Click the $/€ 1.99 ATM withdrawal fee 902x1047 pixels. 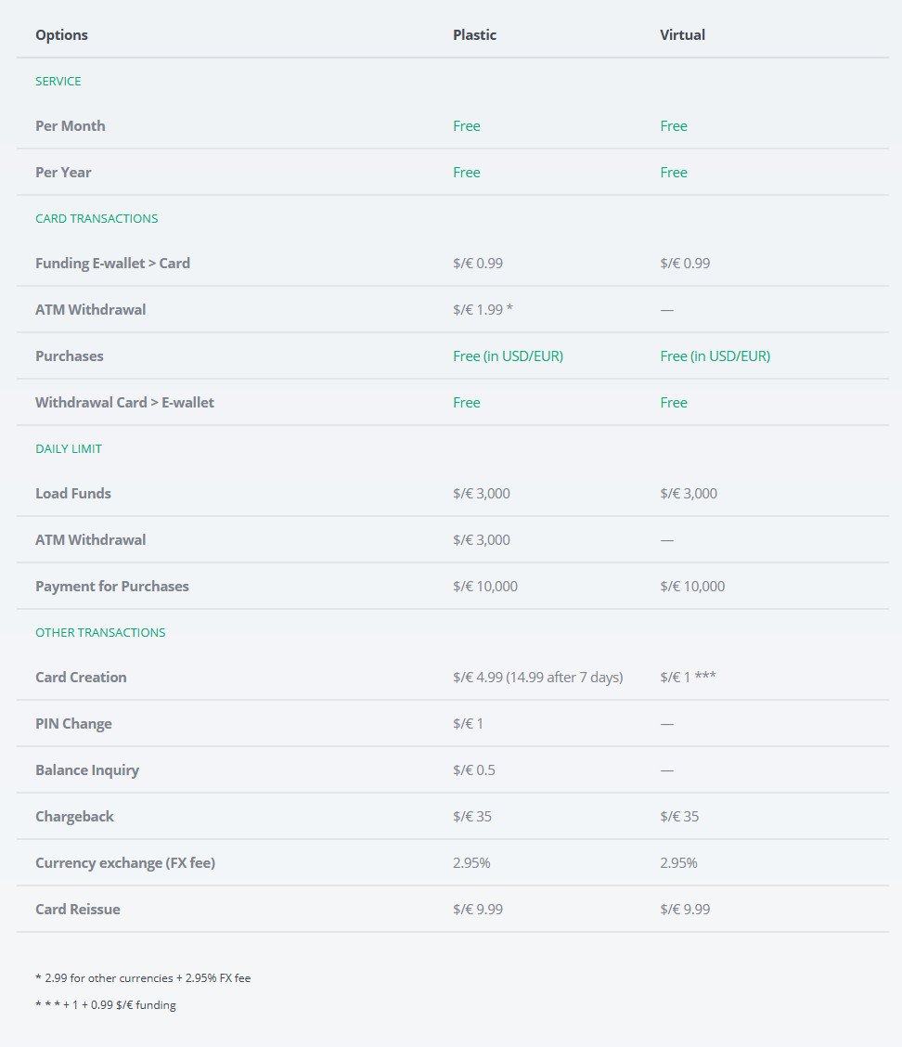pyautogui.click(x=483, y=310)
